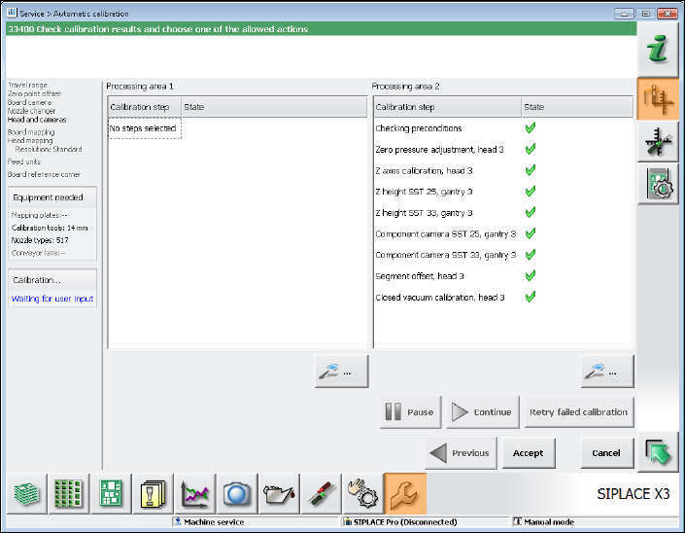Select 'Z height SST 33, gantry 3' row

point(503,213)
